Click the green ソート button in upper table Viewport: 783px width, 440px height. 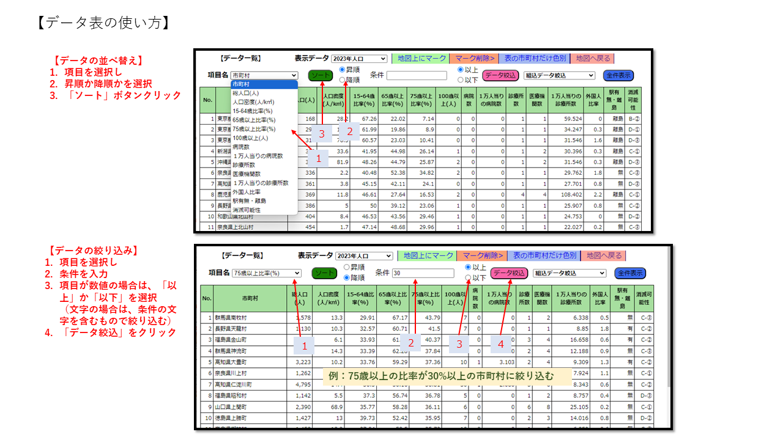point(319,75)
